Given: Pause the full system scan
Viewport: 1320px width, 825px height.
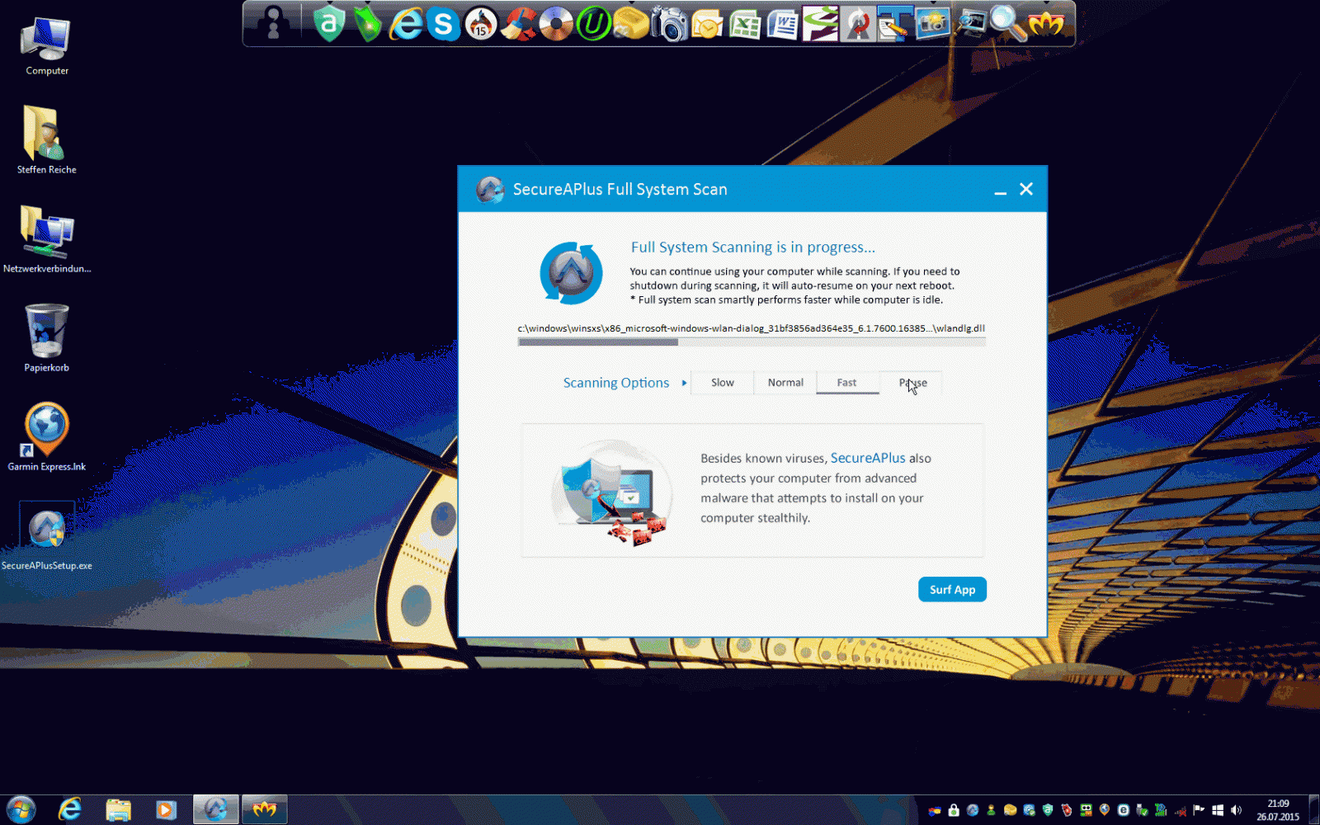Looking at the screenshot, I should click(x=912, y=383).
